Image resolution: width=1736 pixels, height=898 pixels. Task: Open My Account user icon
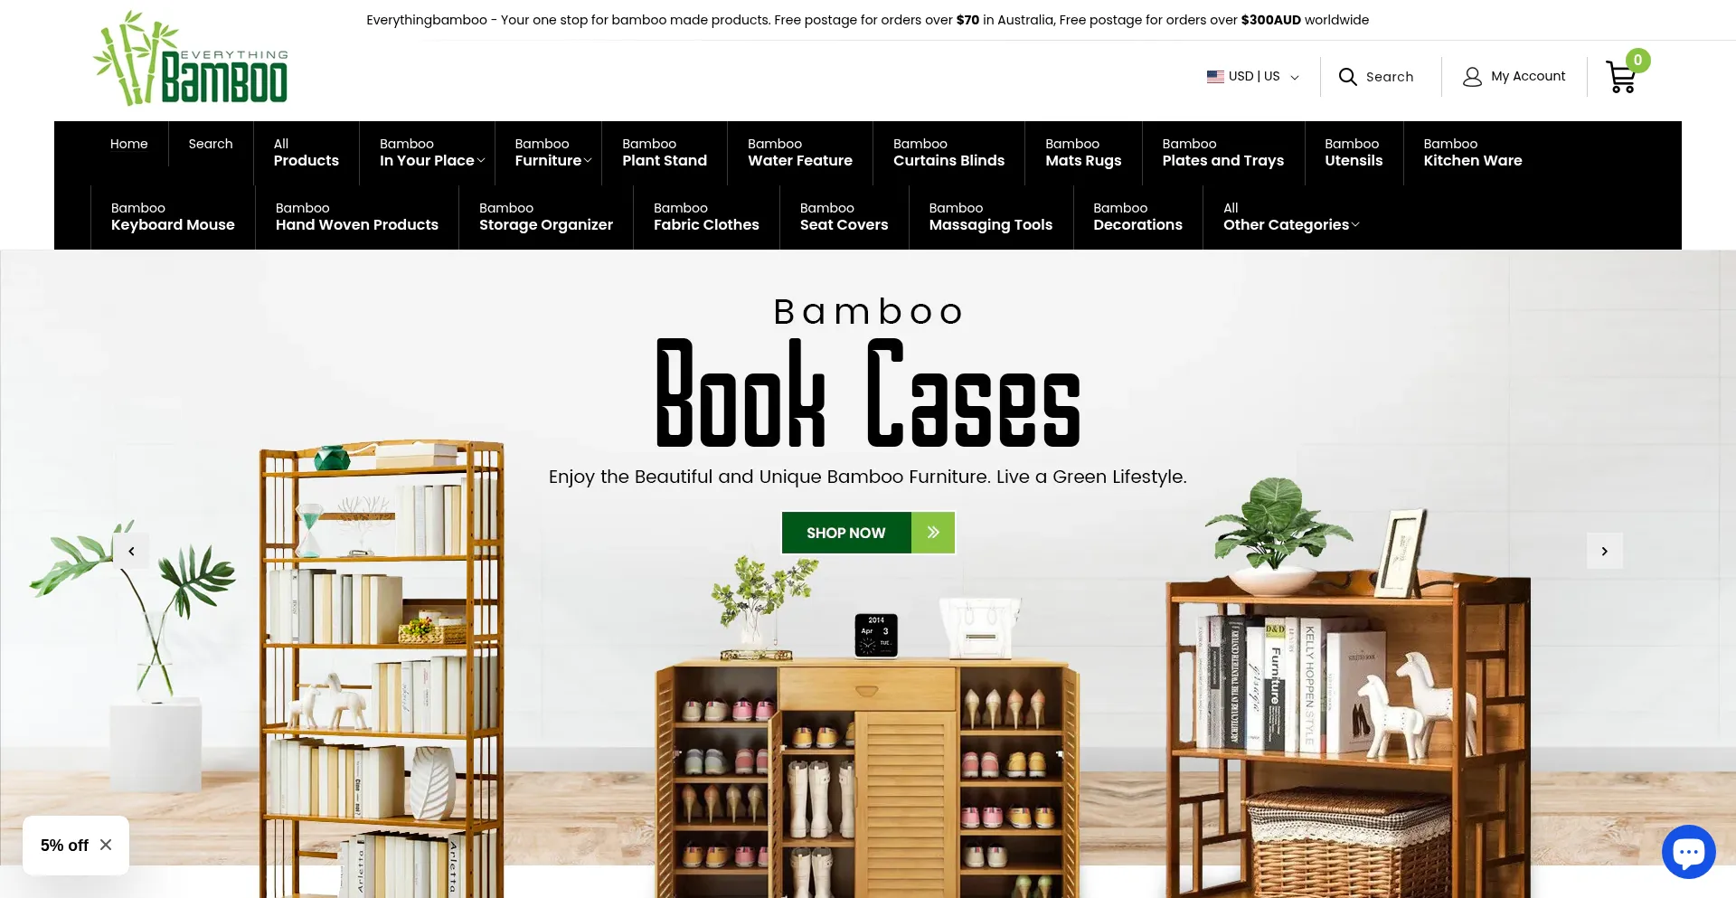1472,77
